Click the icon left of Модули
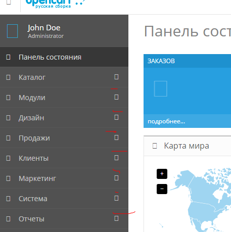Screen dimensions: 231x232 coord(8,98)
